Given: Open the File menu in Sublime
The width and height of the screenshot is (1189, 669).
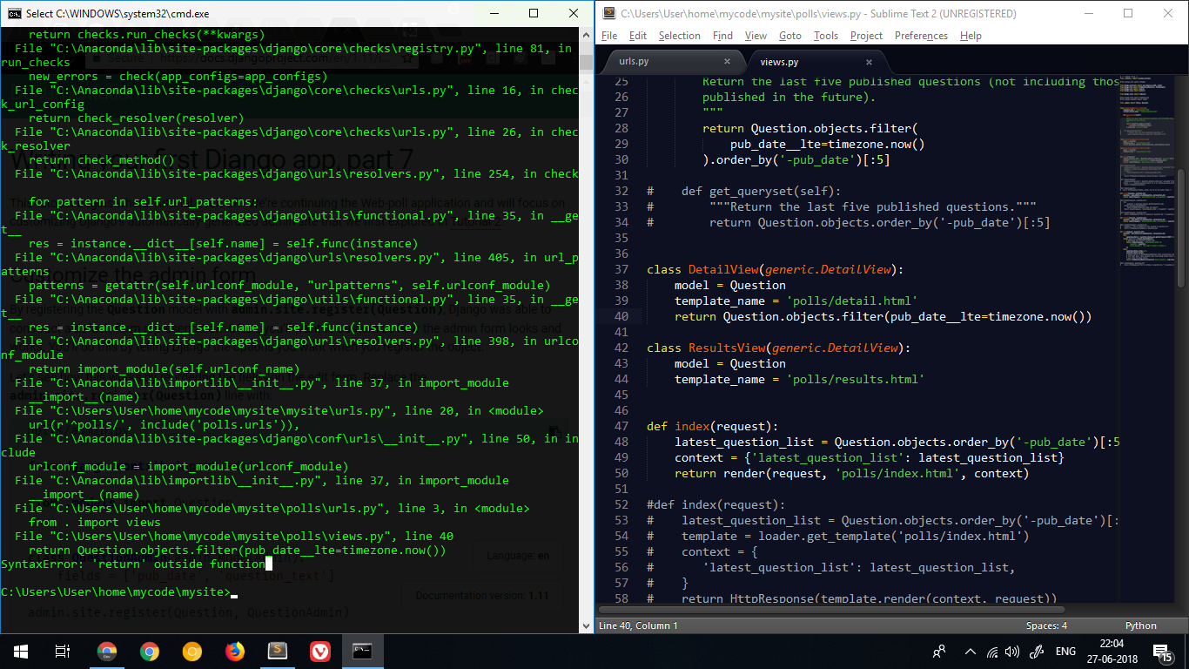Looking at the screenshot, I should coord(609,36).
